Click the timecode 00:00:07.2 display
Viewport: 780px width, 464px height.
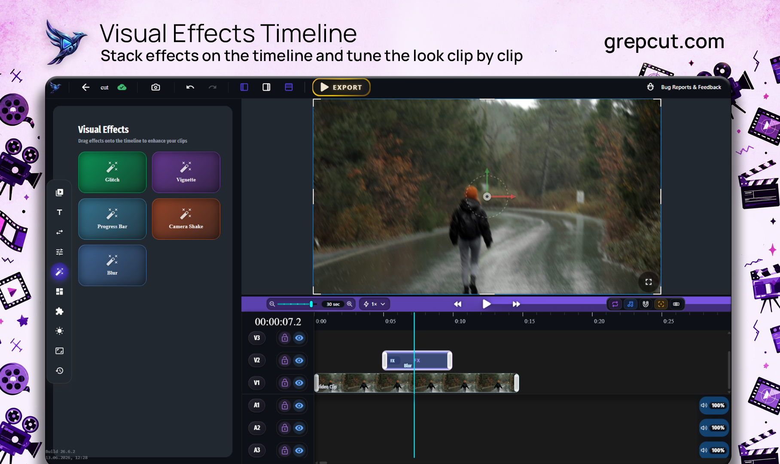tap(278, 322)
